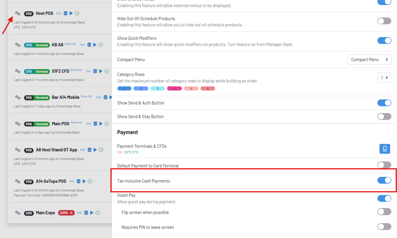Click Show full link beside Main POS
Viewport: 397px width, 238px height.
[x=76, y=123]
